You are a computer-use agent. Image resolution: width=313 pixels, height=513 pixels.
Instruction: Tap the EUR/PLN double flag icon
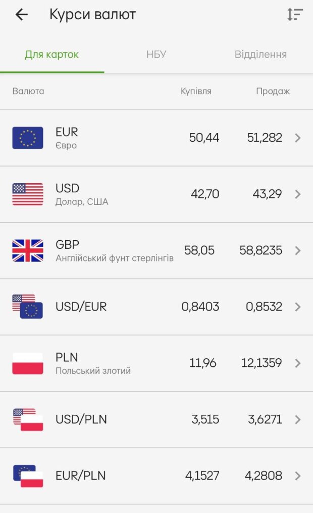pos(28,476)
